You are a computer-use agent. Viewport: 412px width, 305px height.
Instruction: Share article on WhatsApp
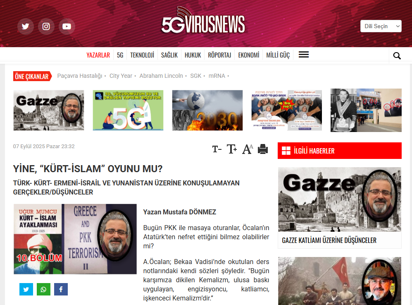click(43, 289)
